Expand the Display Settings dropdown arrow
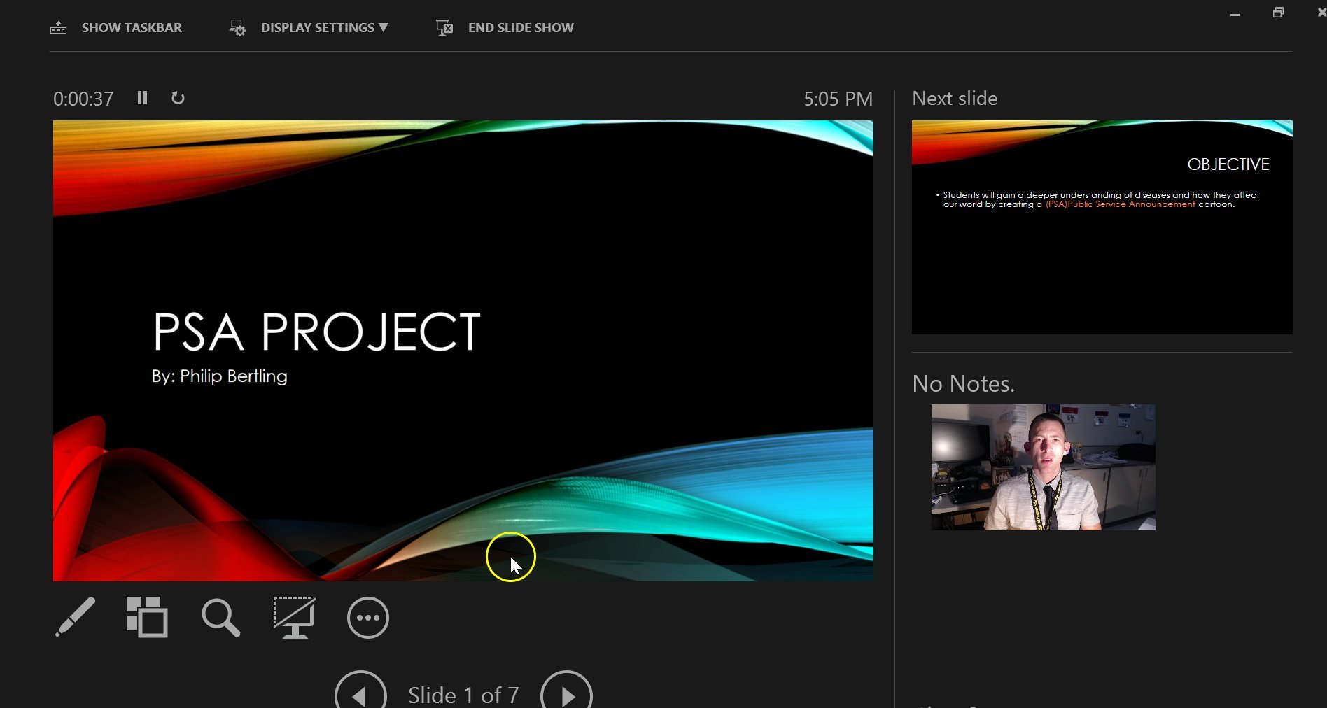Image resolution: width=1327 pixels, height=708 pixels. [x=384, y=28]
